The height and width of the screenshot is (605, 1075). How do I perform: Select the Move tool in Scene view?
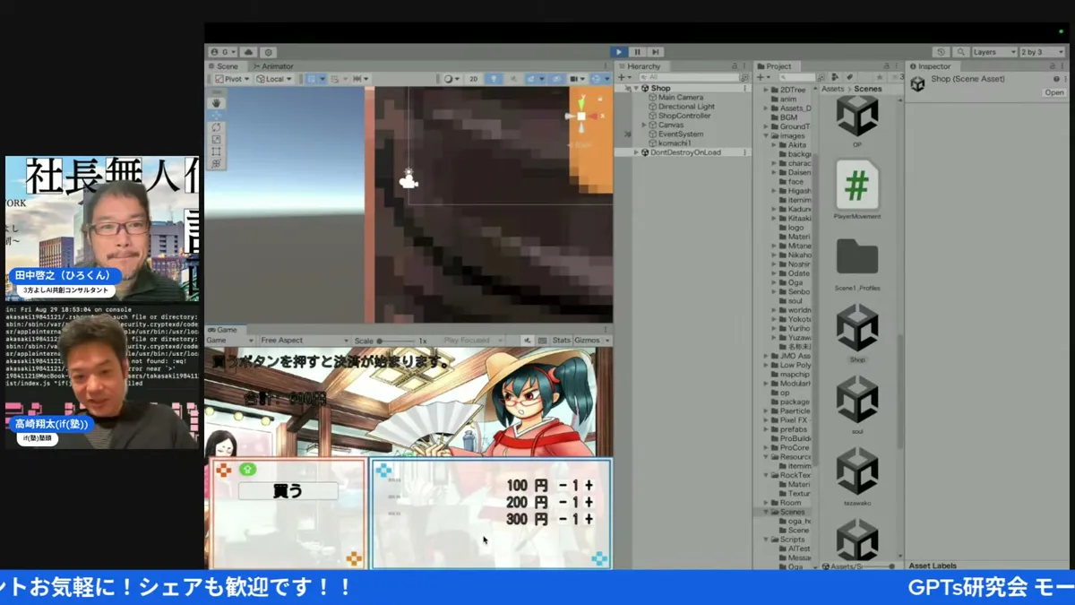217,116
